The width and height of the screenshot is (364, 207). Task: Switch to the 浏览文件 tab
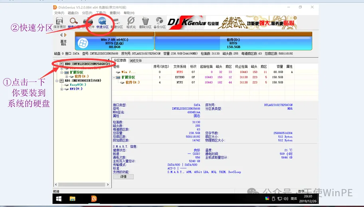click(x=135, y=61)
